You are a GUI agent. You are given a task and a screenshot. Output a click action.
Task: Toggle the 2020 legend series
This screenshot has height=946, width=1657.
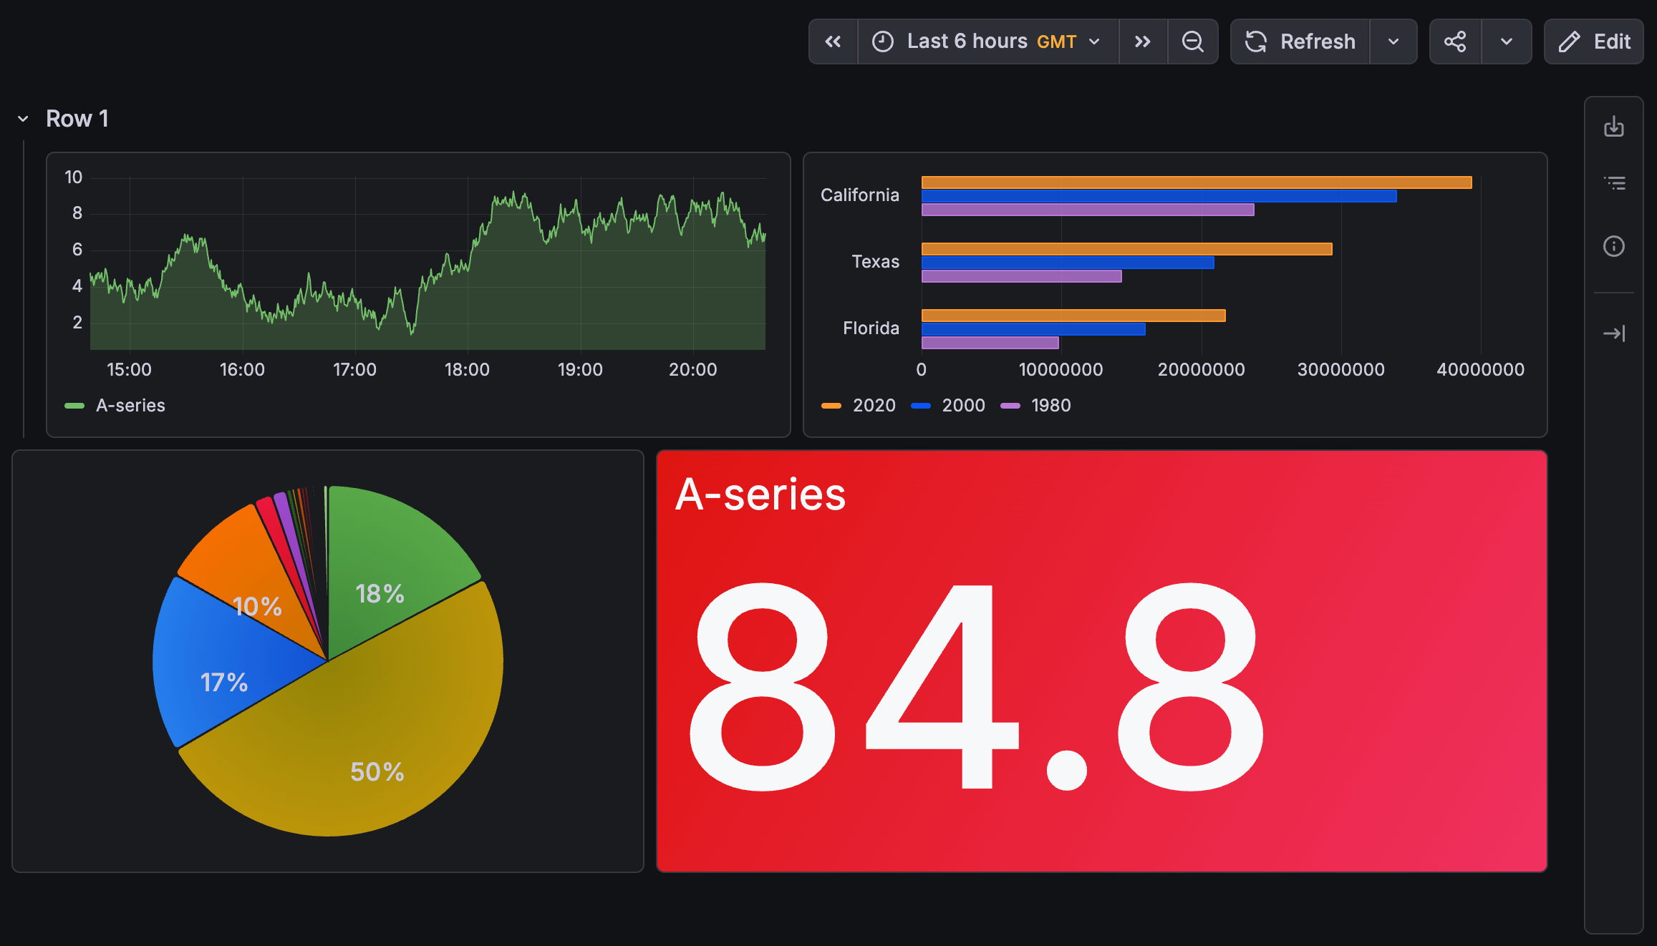[x=874, y=406]
